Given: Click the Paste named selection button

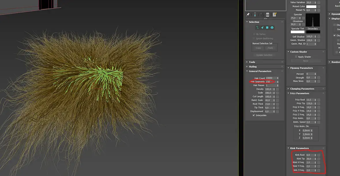Looking at the screenshot, I should [270, 48].
